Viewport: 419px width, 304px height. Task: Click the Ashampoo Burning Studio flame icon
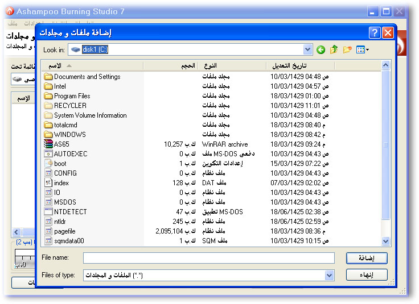pos(10,11)
